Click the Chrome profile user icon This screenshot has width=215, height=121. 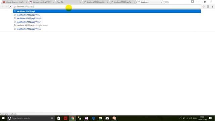pos(192,1)
